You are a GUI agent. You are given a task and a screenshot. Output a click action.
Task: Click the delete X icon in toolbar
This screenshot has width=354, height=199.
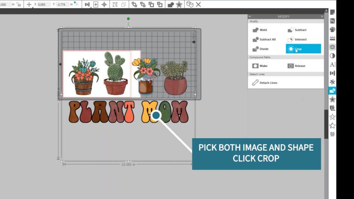tap(198, 4)
